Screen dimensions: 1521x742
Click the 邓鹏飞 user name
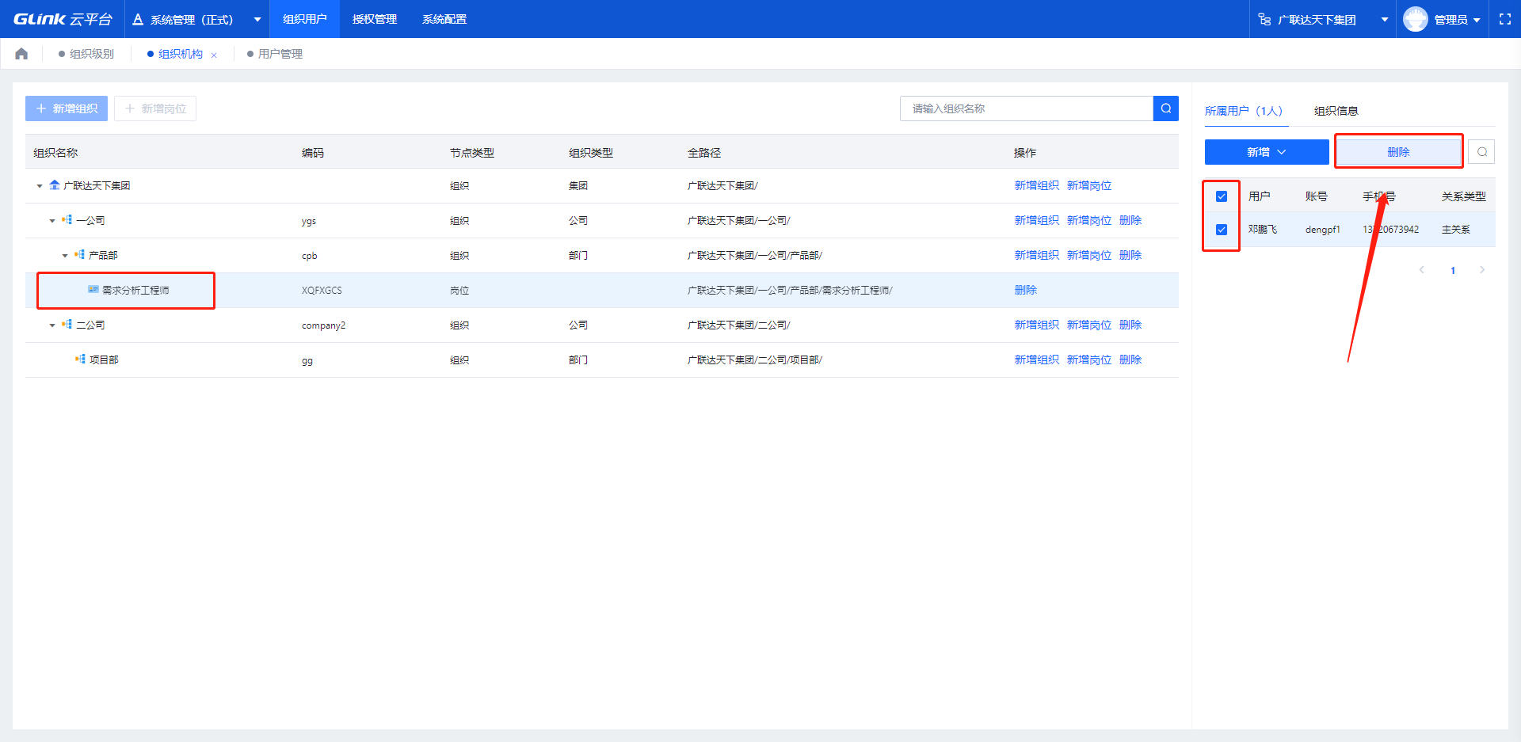(1263, 230)
